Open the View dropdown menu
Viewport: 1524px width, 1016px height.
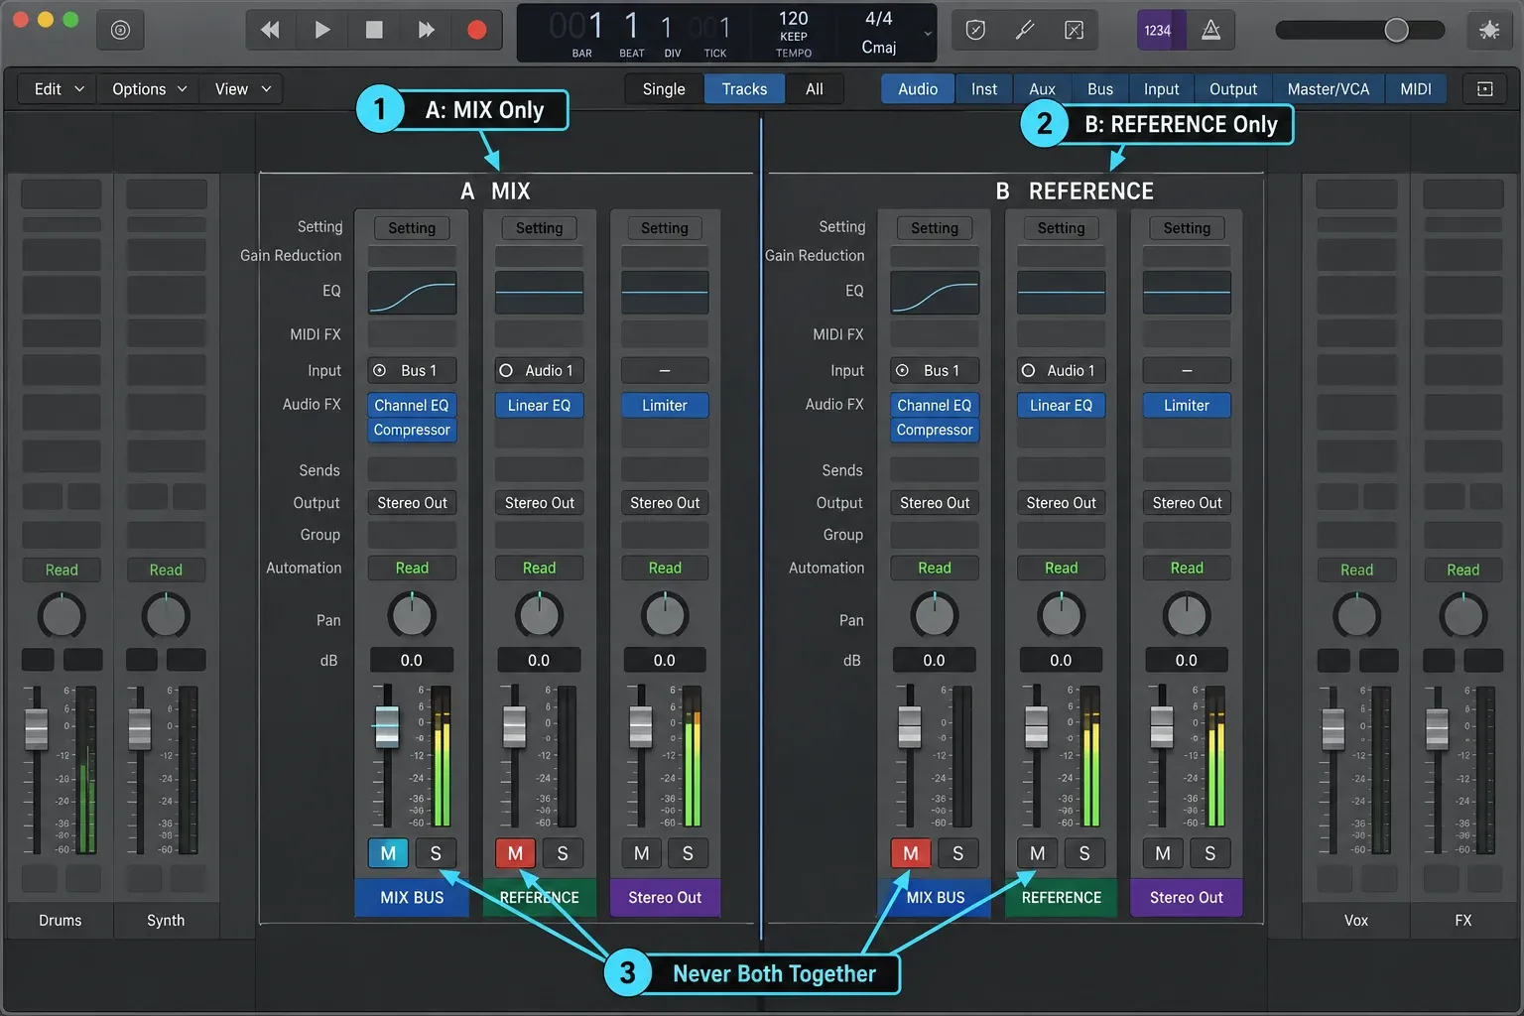point(242,89)
